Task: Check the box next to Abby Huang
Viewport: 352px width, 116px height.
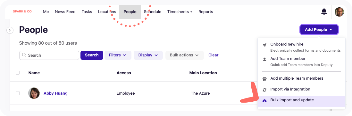Action: pos(18,93)
